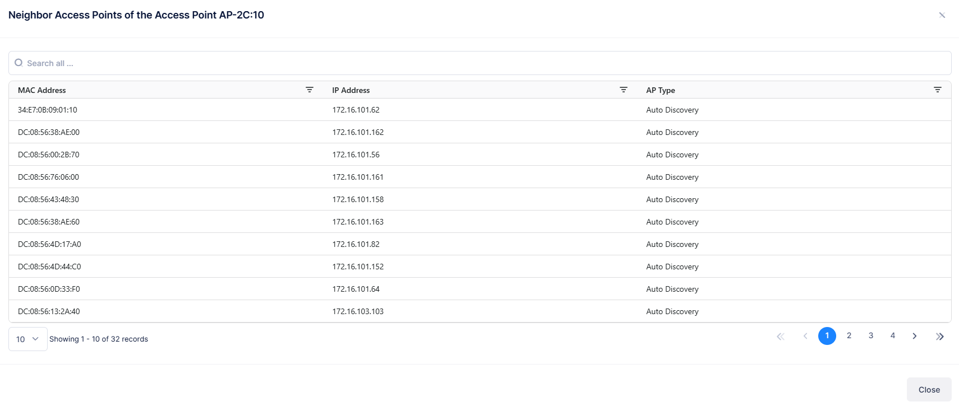The height and width of the screenshot is (411, 959).
Task: Click the search magnifier icon
Action: 19,63
